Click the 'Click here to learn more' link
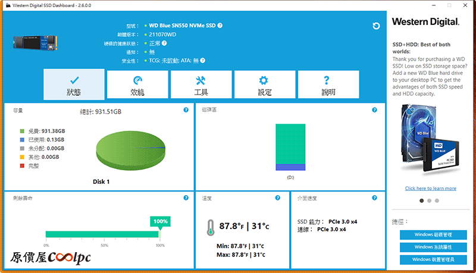The width and height of the screenshot is (476, 273). (x=430, y=189)
